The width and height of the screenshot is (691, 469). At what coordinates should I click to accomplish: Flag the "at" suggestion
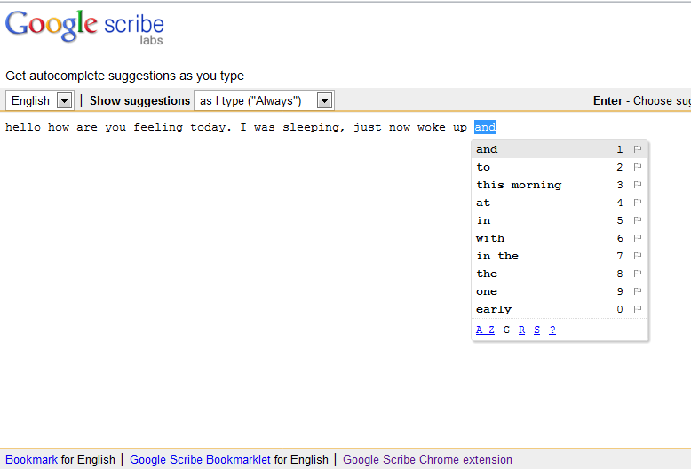click(x=637, y=203)
